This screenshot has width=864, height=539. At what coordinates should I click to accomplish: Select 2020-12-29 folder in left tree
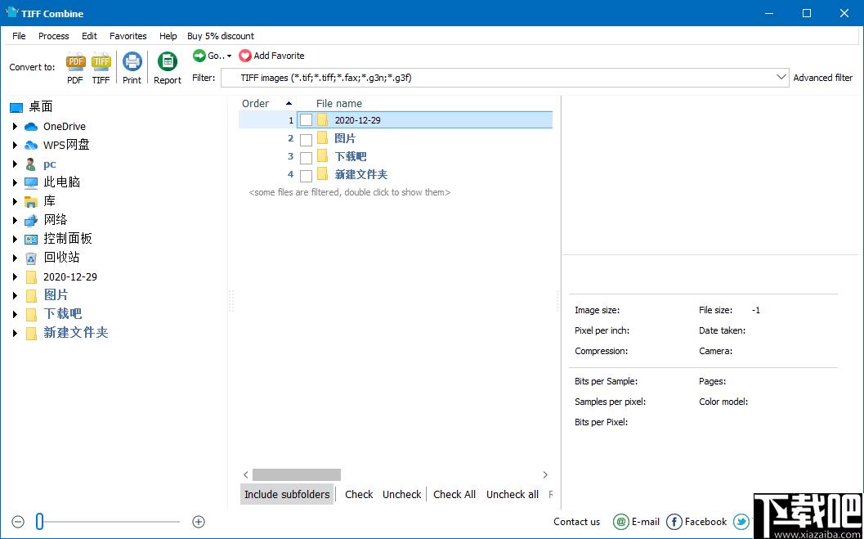(70, 276)
